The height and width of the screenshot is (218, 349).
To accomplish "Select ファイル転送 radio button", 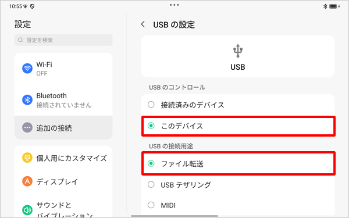I will (151, 163).
